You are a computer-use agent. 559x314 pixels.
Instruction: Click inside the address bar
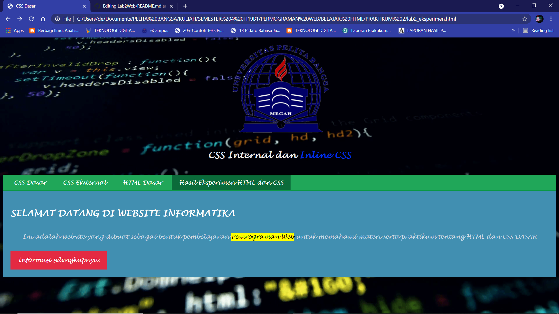click(262, 19)
